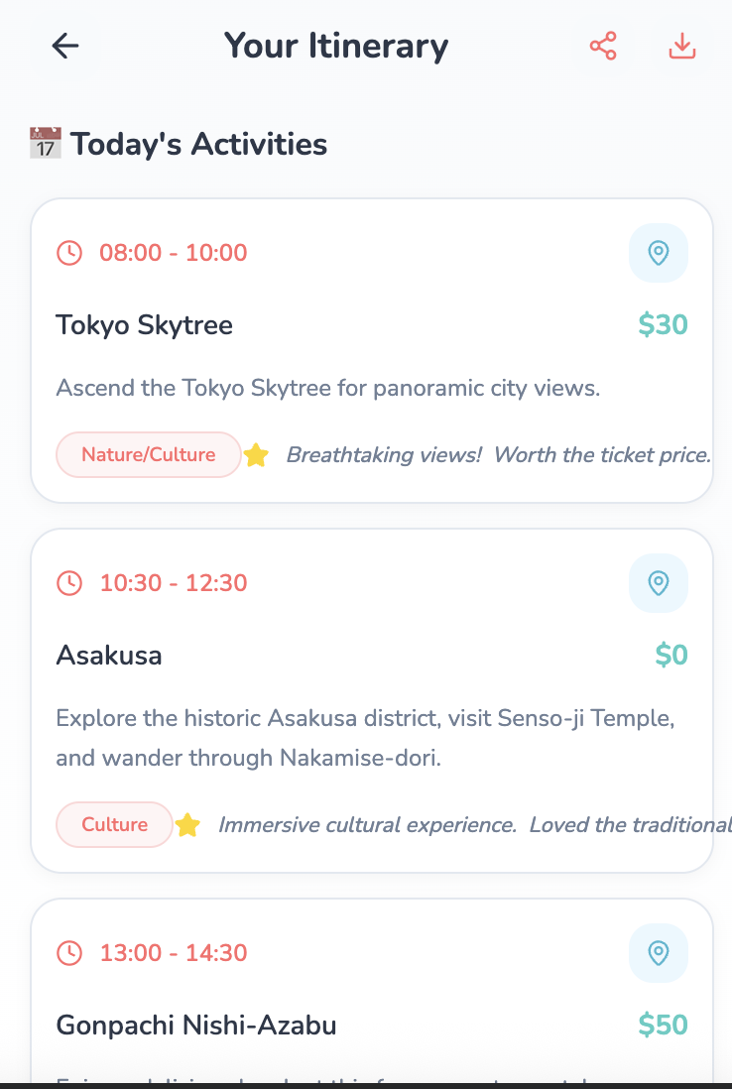
Task: Open the Gonpachi Nishi-Azabu activity title
Action: coord(196,1025)
